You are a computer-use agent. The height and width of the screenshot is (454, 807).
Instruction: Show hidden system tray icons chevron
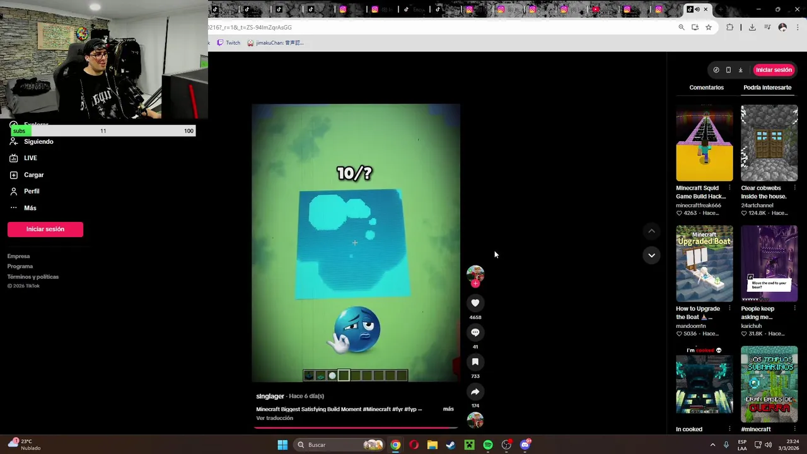point(713,445)
